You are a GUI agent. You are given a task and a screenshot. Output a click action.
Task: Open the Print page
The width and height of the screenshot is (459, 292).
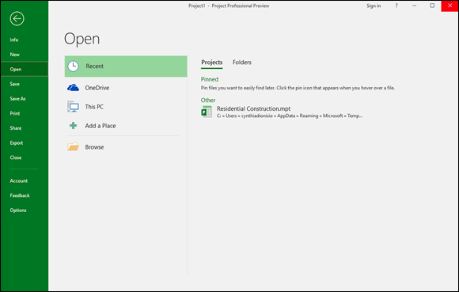[15, 113]
